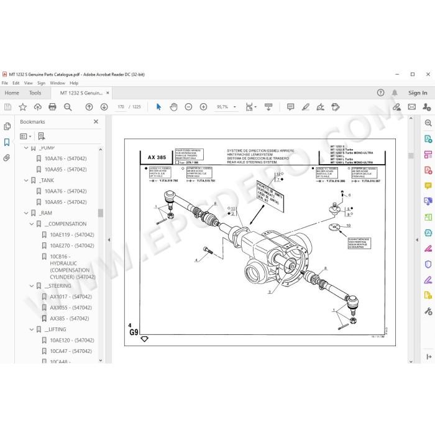This screenshot has width=435, height=435.
Task: Go to next page arrow
Action: pyautogui.click(x=104, y=107)
